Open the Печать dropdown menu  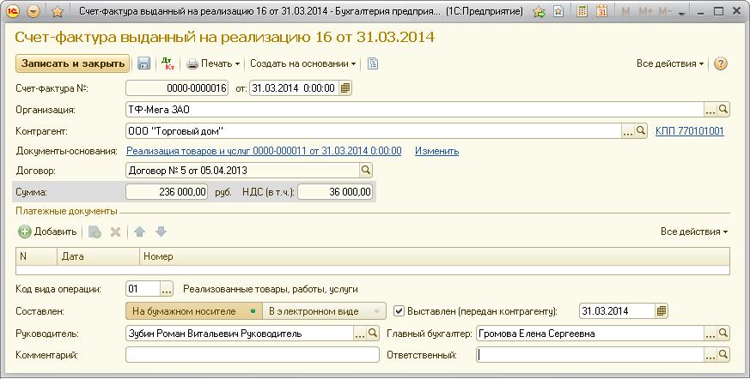pos(213,63)
